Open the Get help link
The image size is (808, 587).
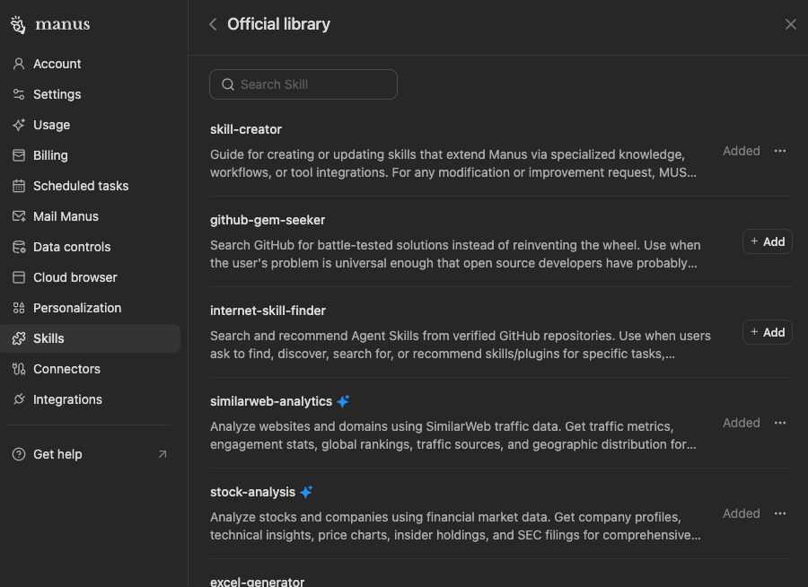click(90, 454)
